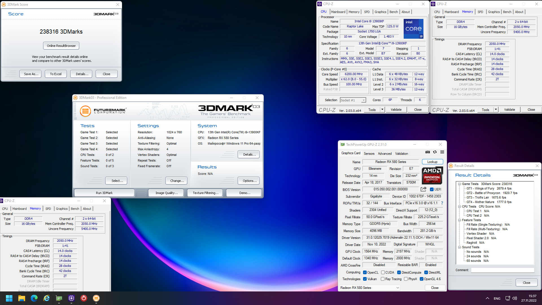Image resolution: width=542 pixels, height=305 pixels.
Task: Open the Texture Filtering button in 3DMark03
Action: pyautogui.click(x=206, y=193)
